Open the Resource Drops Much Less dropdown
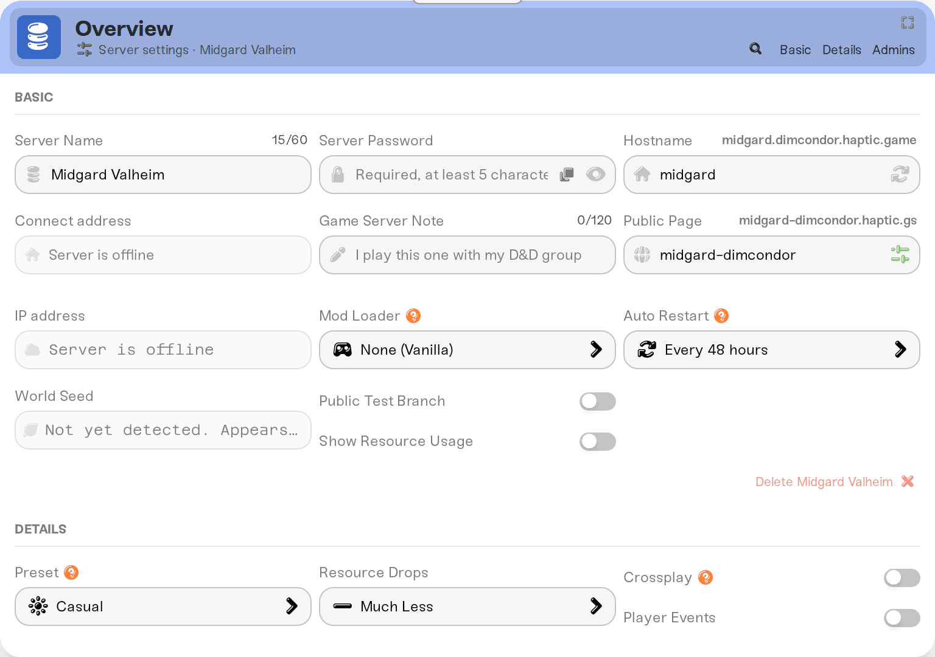 [x=467, y=607]
